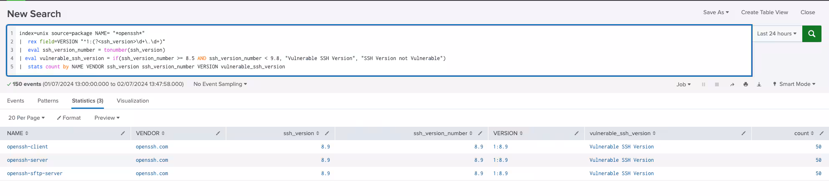Open the Last 24 hours time picker
Viewport: 829px width, 196px height.
click(x=776, y=34)
